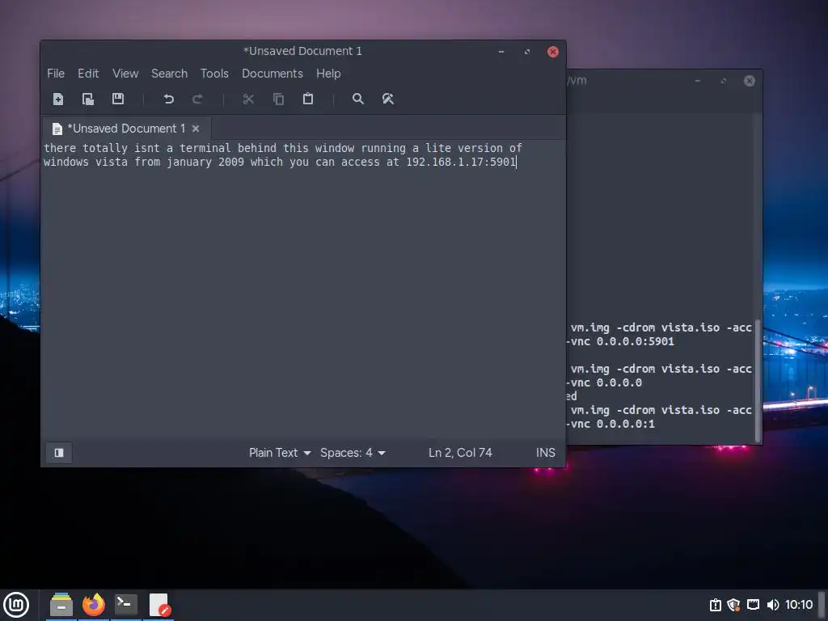Open the File menu

tap(56, 74)
